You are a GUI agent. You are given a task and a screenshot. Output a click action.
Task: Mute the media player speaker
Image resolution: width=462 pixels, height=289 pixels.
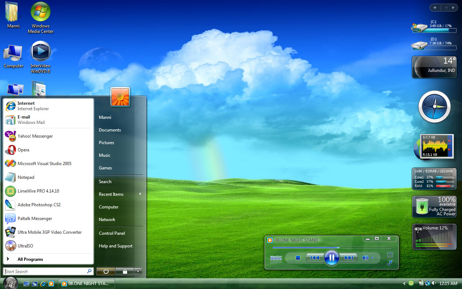coord(365,258)
